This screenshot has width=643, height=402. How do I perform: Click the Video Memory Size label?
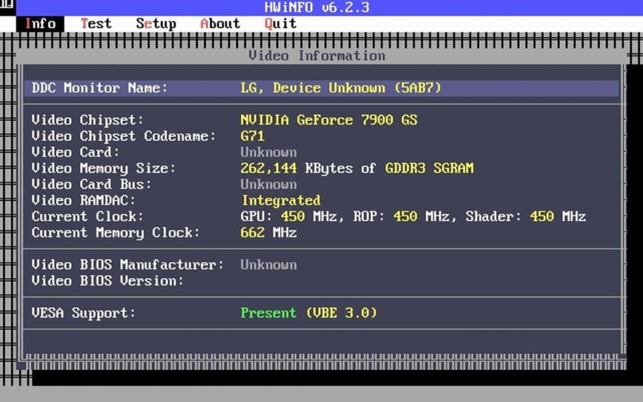tap(104, 168)
